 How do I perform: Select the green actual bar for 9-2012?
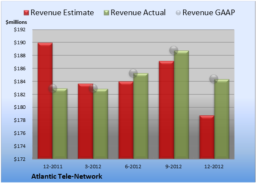(182, 105)
